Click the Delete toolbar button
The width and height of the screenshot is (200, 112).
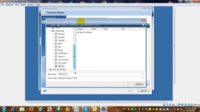pyautogui.click(x=51, y=25)
